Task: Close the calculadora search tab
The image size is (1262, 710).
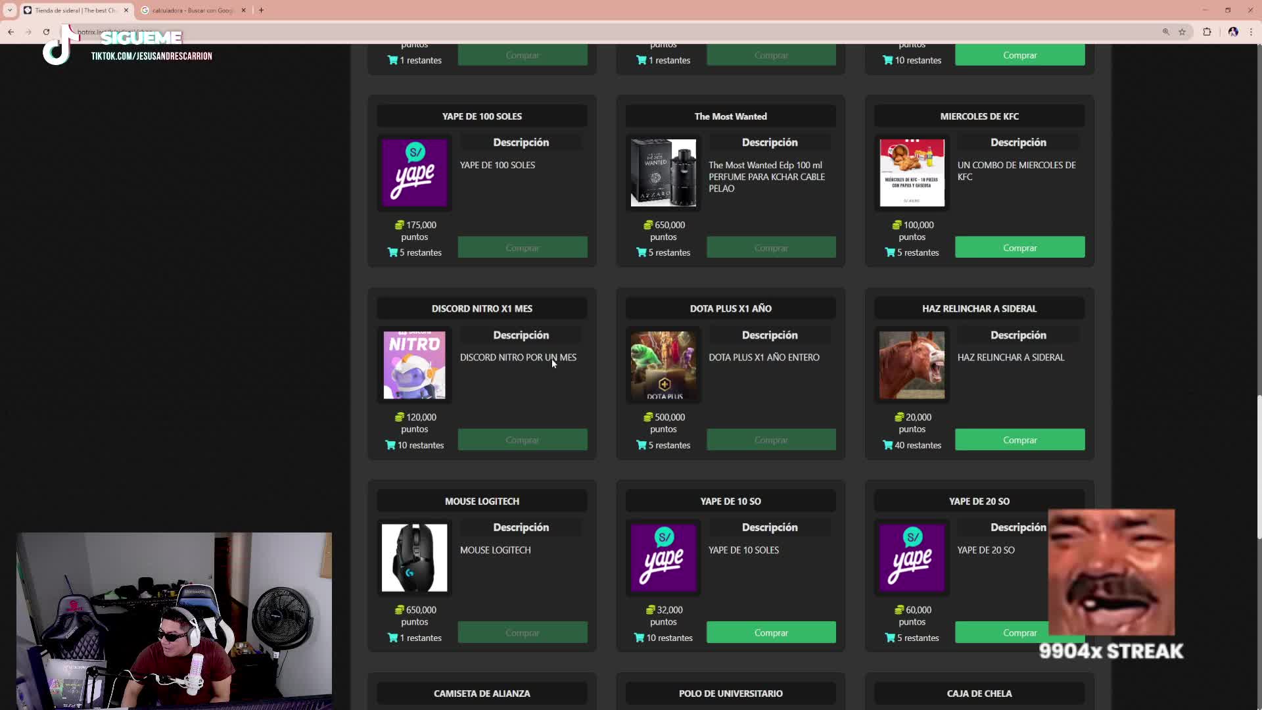Action: 243,11
